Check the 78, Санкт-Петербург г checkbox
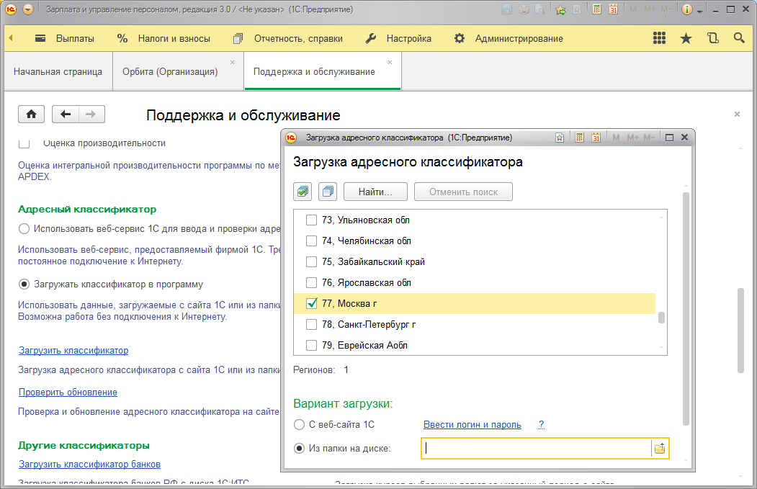Viewport: 757px width, 489px height. pyautogui.click(x=311, y=325)
